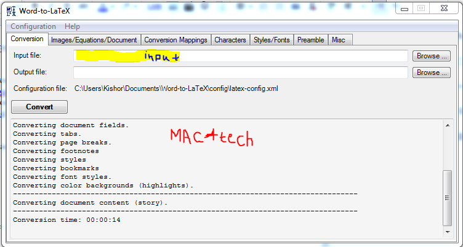The width and height of the screenshot is (463, 247).
Task: Click the 'Converting styles' log line
Action: pos(49,160)
